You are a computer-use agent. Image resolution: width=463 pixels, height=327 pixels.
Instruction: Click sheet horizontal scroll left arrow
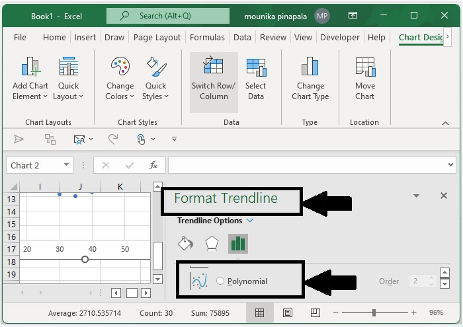[116, 293]
